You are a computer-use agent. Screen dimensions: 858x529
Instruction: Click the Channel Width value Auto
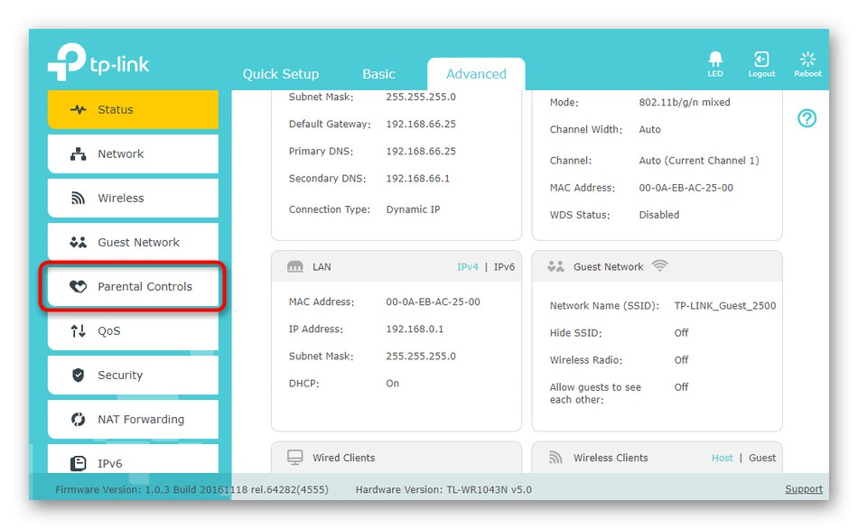coord(649,130)
